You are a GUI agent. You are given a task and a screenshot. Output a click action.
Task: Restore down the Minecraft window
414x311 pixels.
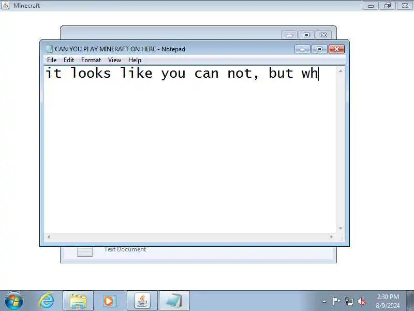click(x=388, y=6)
